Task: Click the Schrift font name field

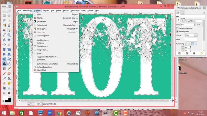Action: (192, 21)
